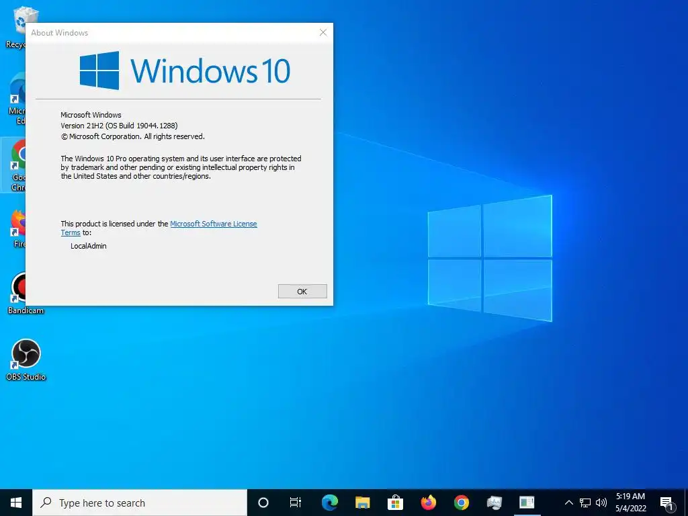Screen dimensions: 688x516
Task: Open the volume speaker tray icon
Action: point(601,503)
